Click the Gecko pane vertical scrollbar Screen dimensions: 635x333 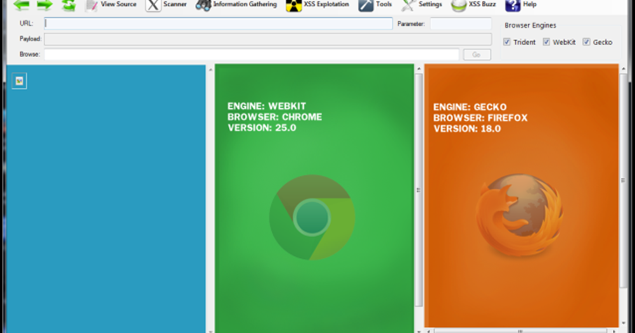(623, 180)
